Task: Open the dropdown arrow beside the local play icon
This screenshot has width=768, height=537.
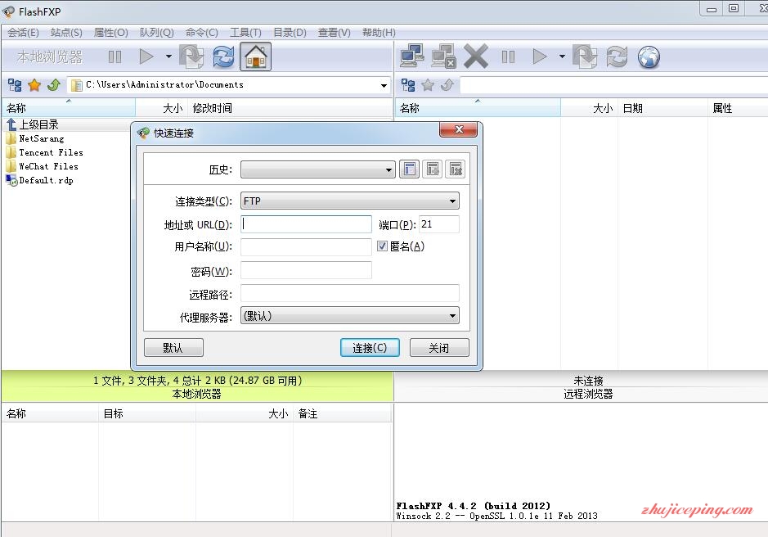Action: click(x=168, y=56)
